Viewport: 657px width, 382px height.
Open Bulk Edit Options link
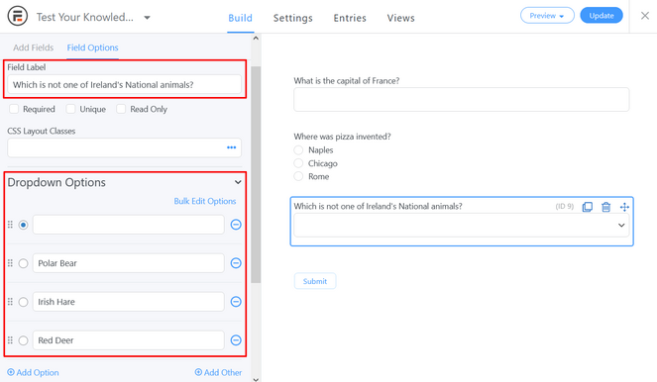pos(205,201)
